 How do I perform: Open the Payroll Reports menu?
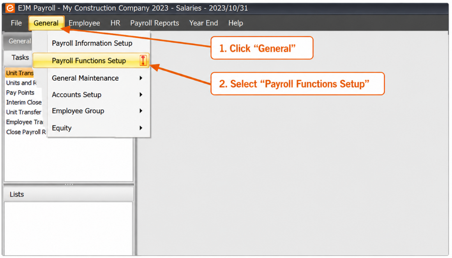click(155, 23)
